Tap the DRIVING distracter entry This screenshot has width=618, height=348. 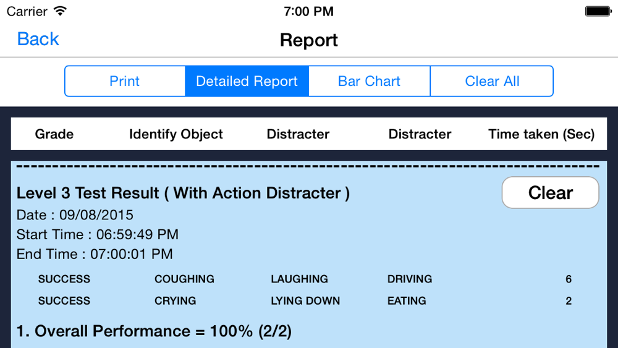410,279
